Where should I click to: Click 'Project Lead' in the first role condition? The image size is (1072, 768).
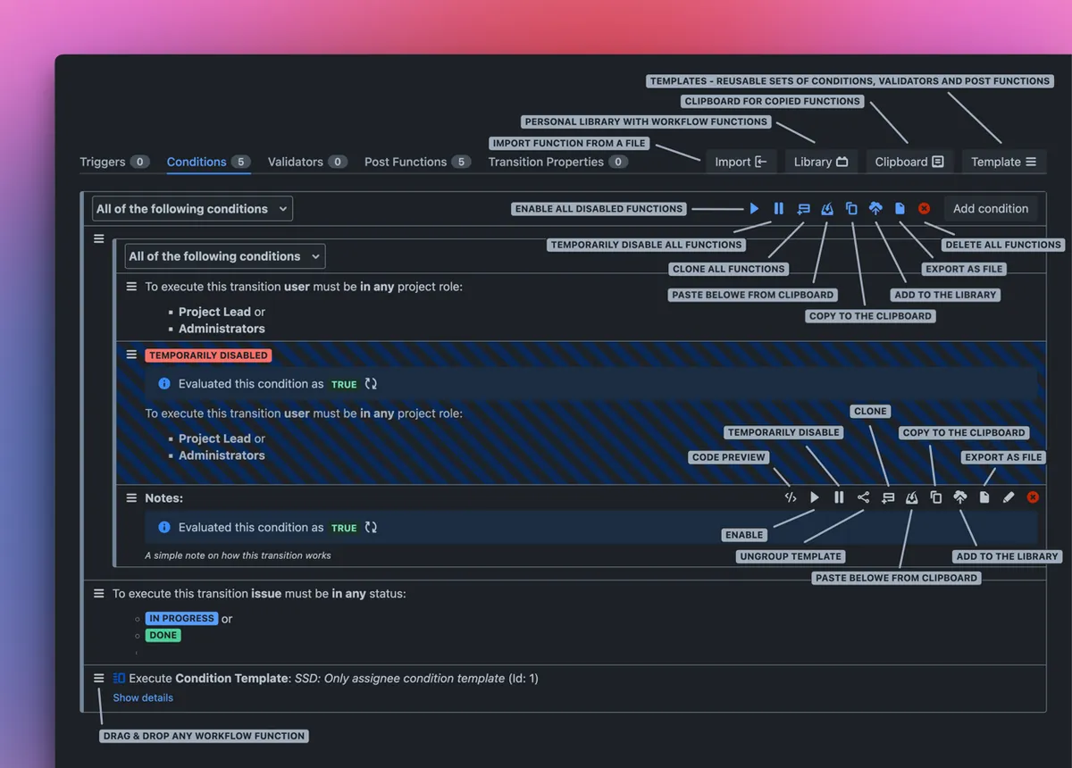(214, 312)
